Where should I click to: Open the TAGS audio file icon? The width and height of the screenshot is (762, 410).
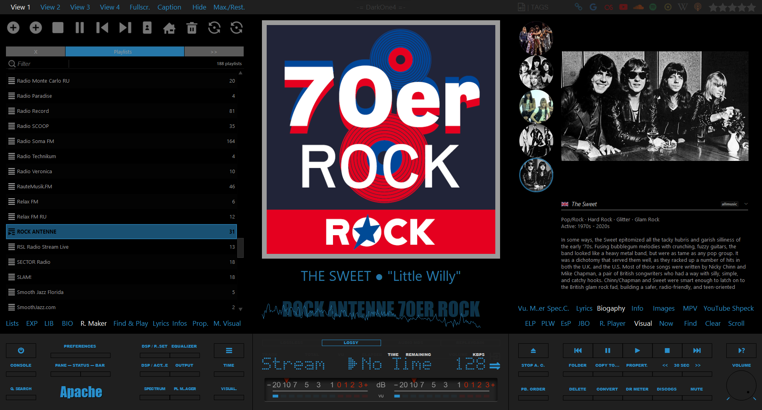[x=521, y=7]
